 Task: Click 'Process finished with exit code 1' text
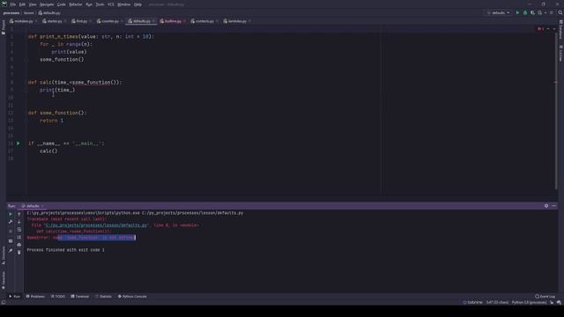[x=65, y=250]
